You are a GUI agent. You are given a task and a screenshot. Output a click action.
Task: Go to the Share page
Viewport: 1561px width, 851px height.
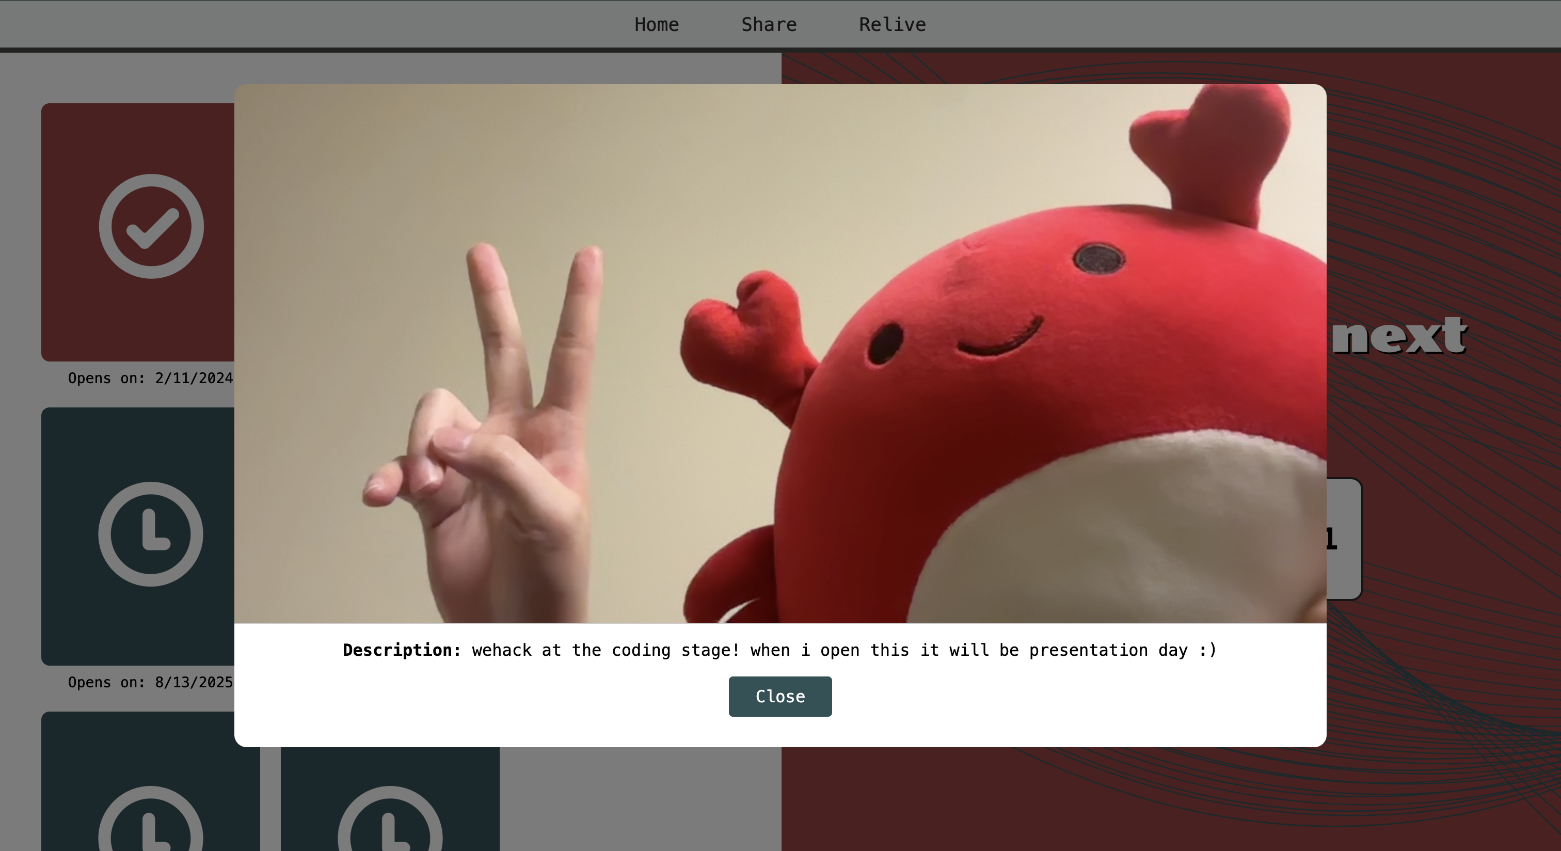click(x=769, y=25)
